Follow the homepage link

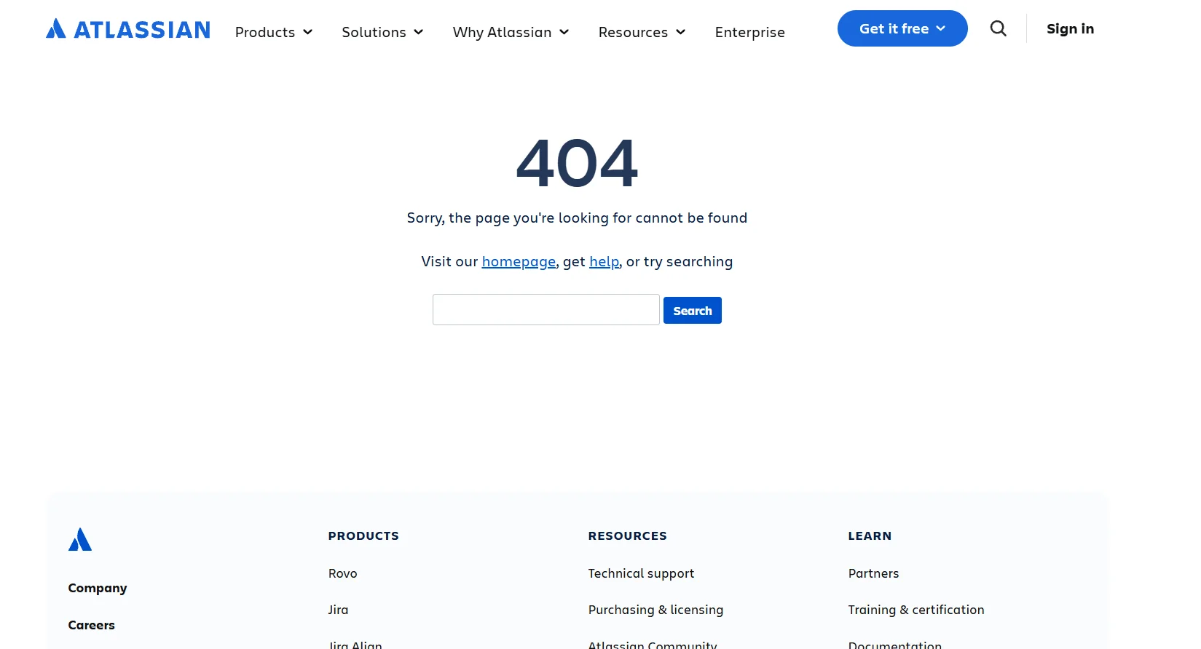519,261
